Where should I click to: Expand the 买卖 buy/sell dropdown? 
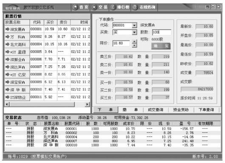pyautogui.click(x=134, y=32)
